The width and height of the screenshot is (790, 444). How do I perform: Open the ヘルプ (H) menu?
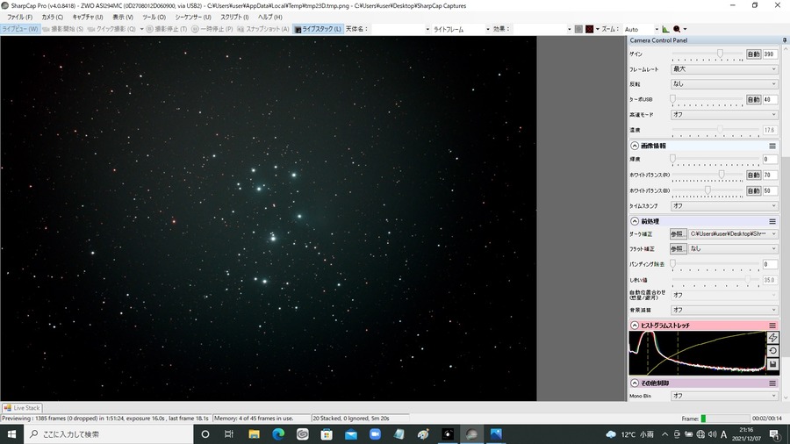(270, 18)
